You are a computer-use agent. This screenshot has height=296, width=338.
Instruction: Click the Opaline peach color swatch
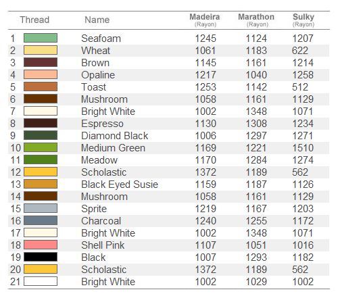(x=41, y=74)
